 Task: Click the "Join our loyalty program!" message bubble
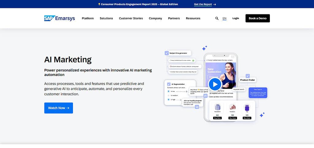tap(193, 102)
